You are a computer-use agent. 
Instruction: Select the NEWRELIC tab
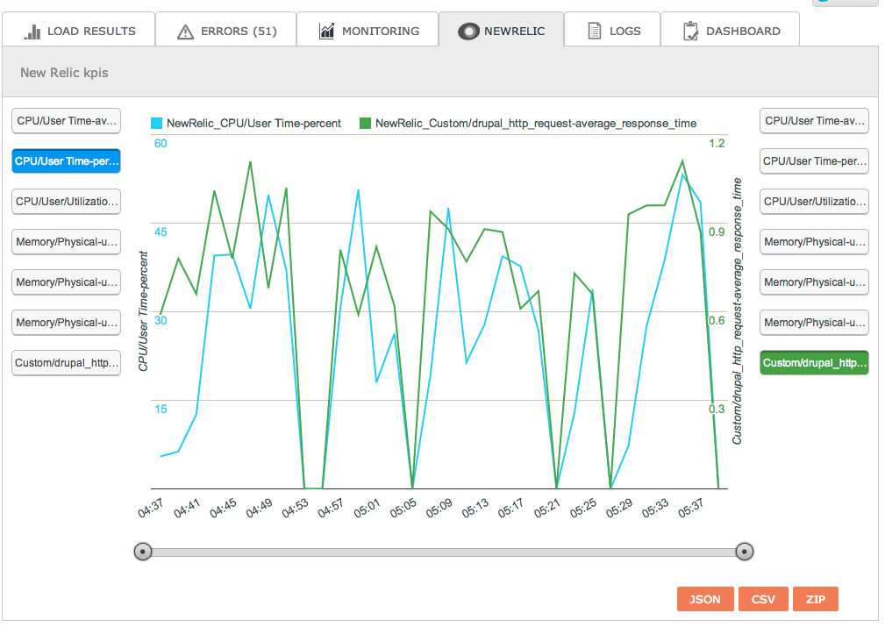pyautogui.click(x=501, y=29)
